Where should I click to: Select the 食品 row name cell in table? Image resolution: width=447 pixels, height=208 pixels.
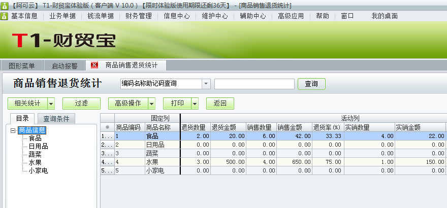[x=163, y=136]
